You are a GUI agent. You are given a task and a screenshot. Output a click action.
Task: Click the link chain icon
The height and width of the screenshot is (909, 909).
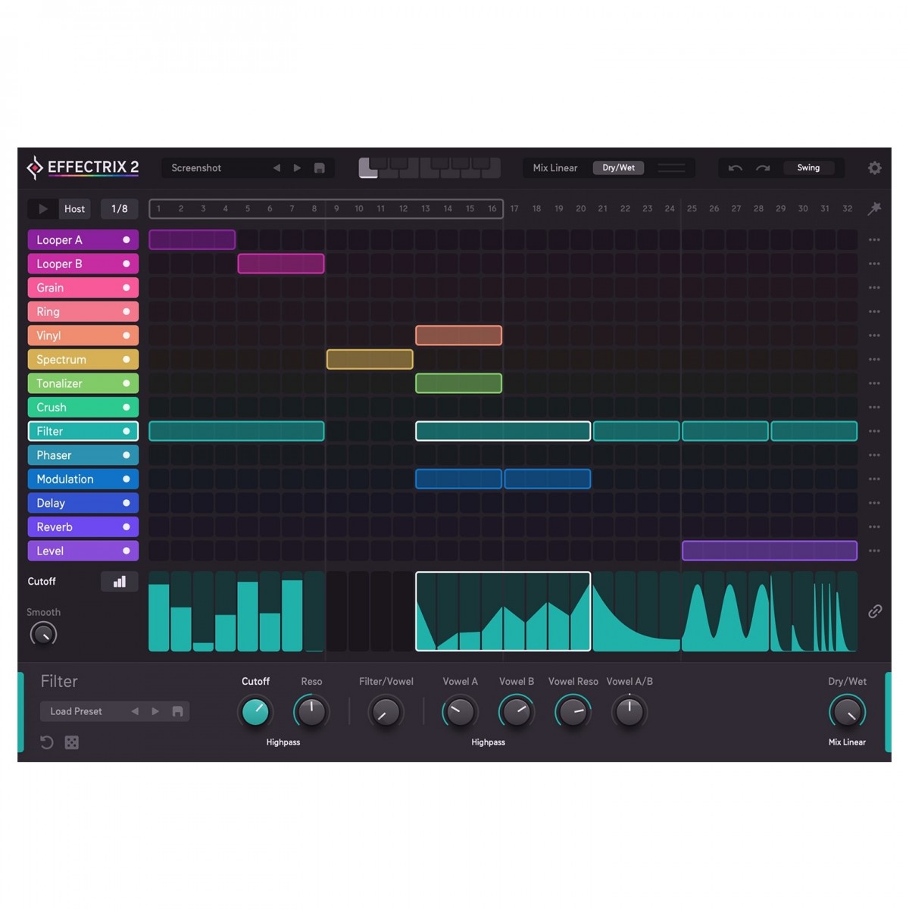(875, 611)
